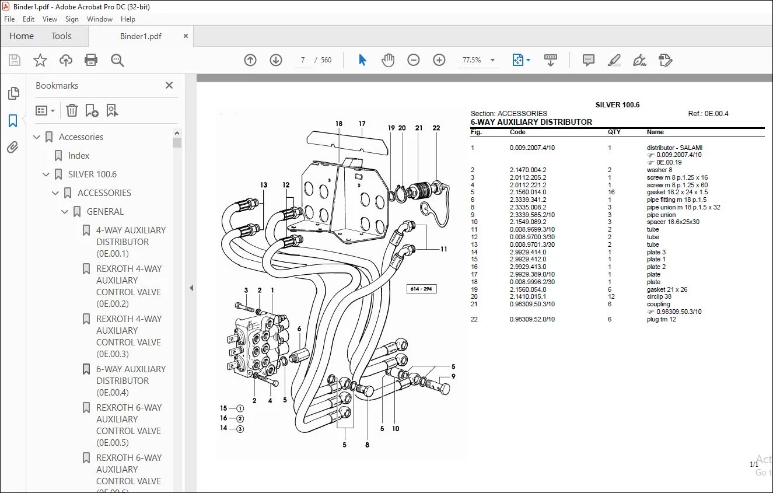Open the View menu

point(50,19)
